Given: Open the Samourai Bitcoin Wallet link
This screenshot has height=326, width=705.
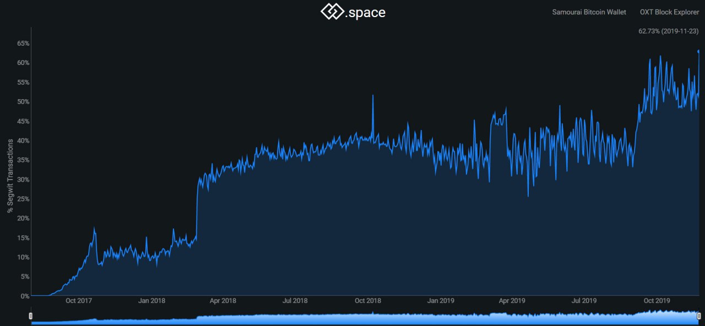Looking at the screenshot, I should [x=589, y=12].
